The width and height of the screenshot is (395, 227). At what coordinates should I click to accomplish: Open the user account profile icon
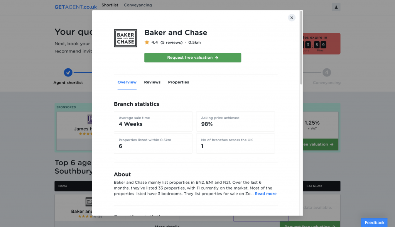336,7
